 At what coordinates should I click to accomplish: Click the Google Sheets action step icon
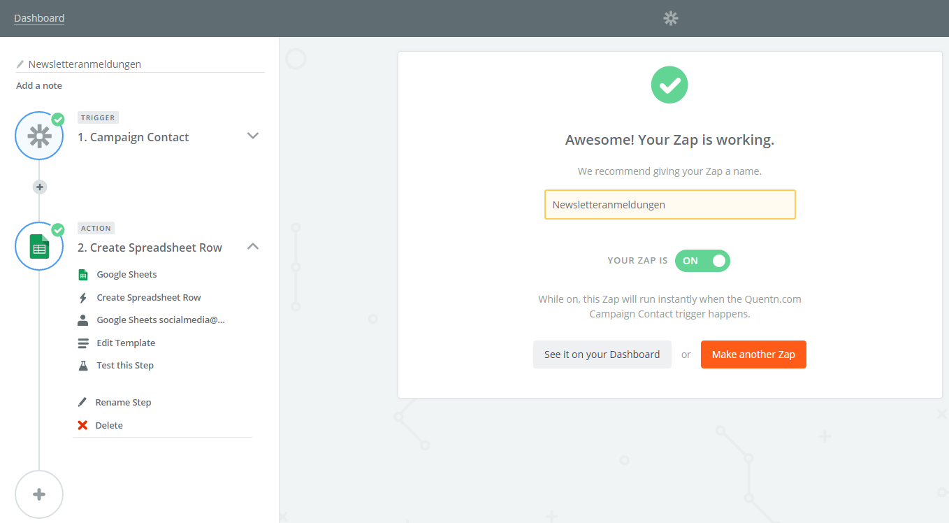[x=39, y=246]
